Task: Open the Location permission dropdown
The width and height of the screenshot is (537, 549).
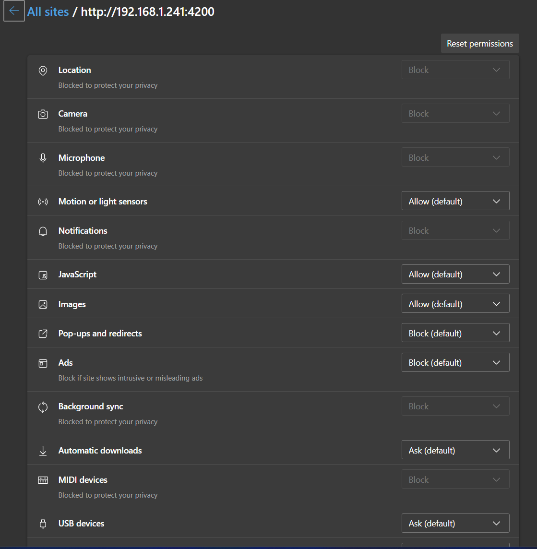Action: [455, 70]
